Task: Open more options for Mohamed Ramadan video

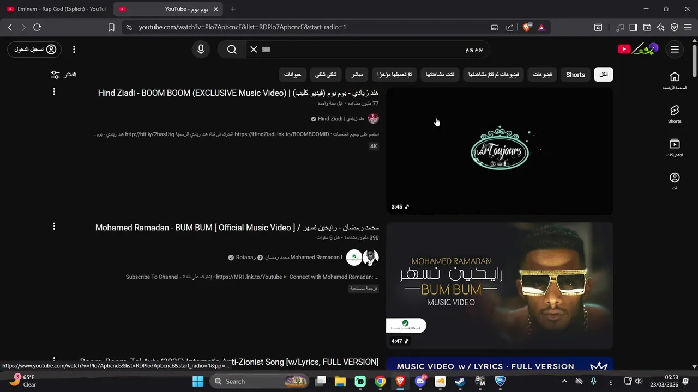Action: click(54, 226)
